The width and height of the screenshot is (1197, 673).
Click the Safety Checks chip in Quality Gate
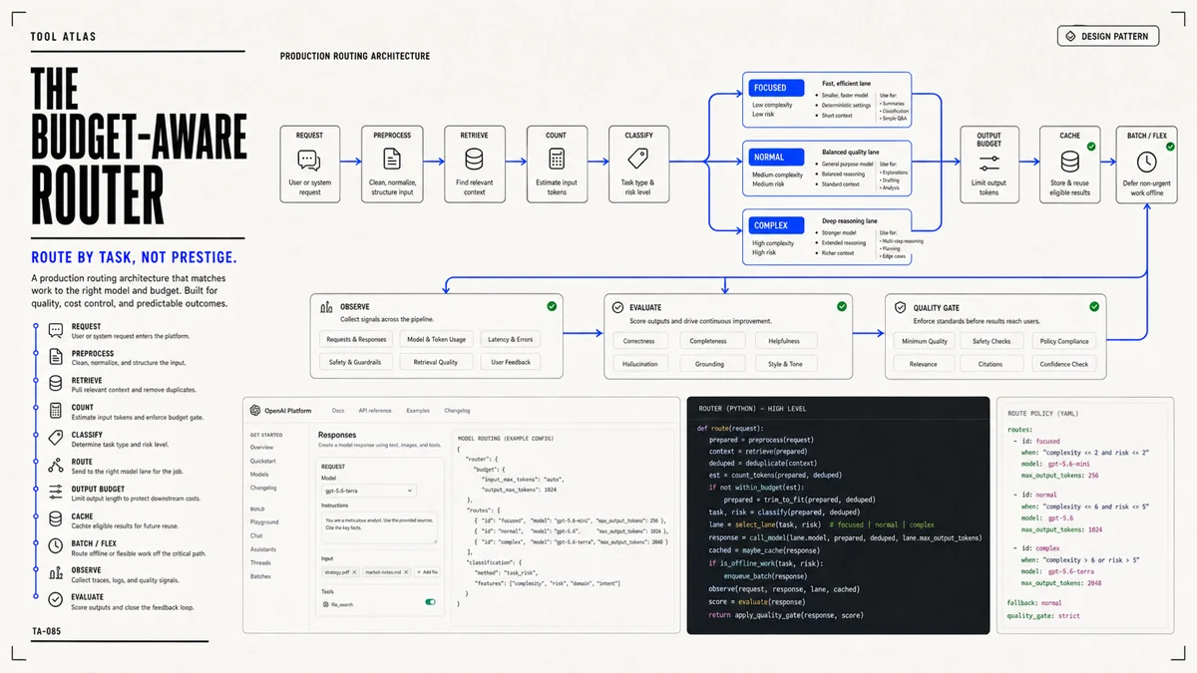992,341
